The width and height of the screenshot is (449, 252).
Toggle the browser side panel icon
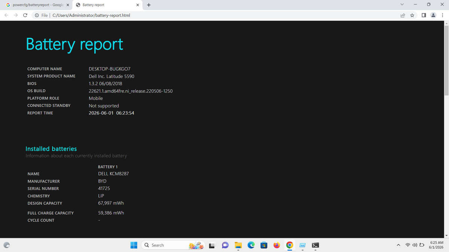(424, 15)
